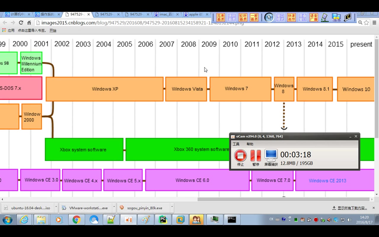Screen dimensions: 379x237
Task: Click the zoom magnifier icon in address bar
Action: click(360, 23)
